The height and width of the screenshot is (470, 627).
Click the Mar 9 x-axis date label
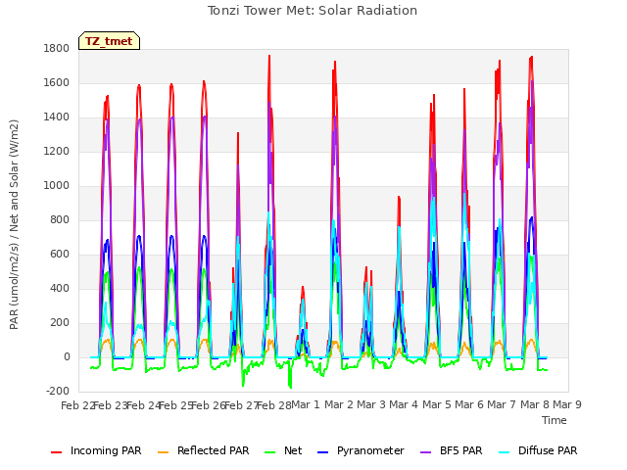click(x=567, y=404)
